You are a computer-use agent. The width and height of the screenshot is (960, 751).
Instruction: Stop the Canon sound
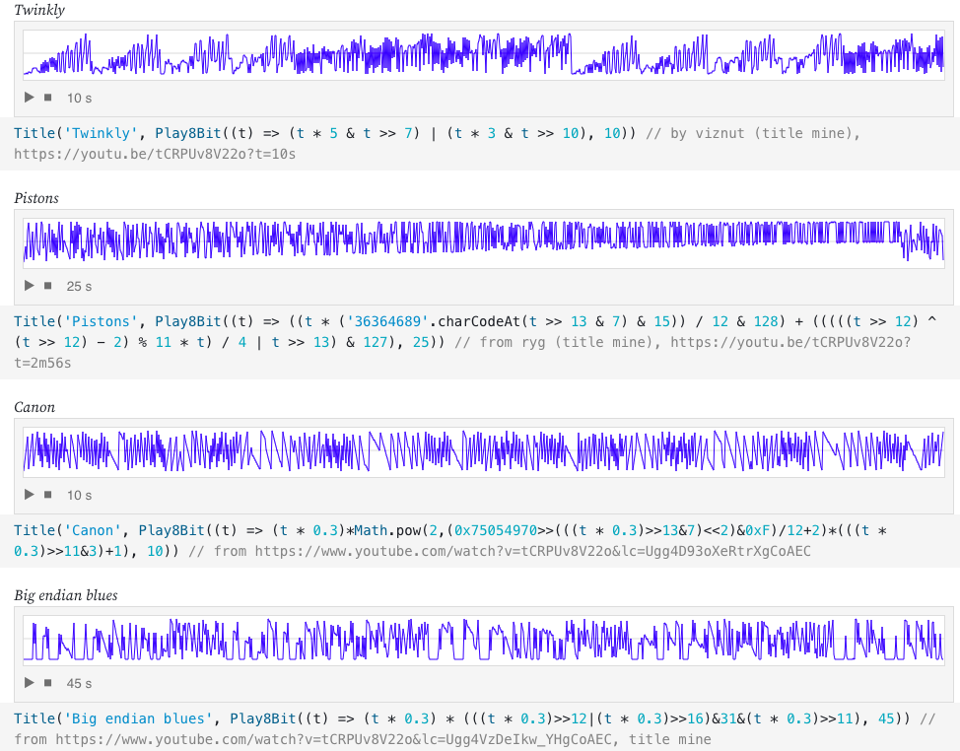[47, 494]
